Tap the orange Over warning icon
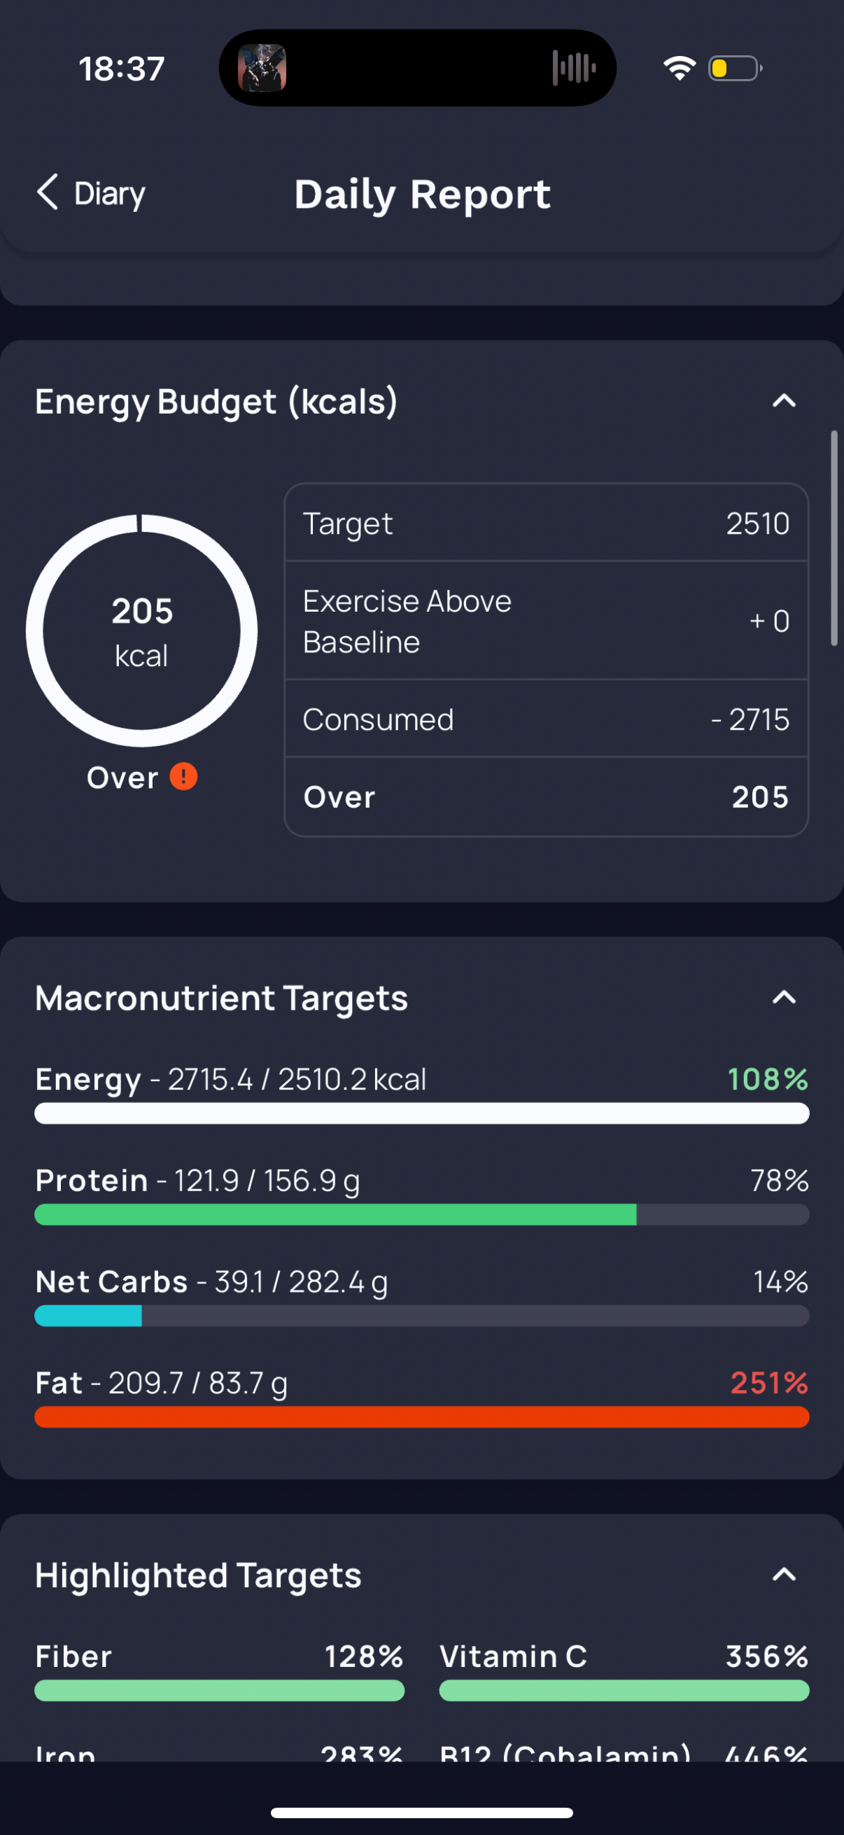This screenshot has height=1835, width=844. click(x=183, y=776)
